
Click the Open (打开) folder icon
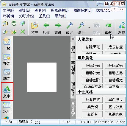coord(35,25)
